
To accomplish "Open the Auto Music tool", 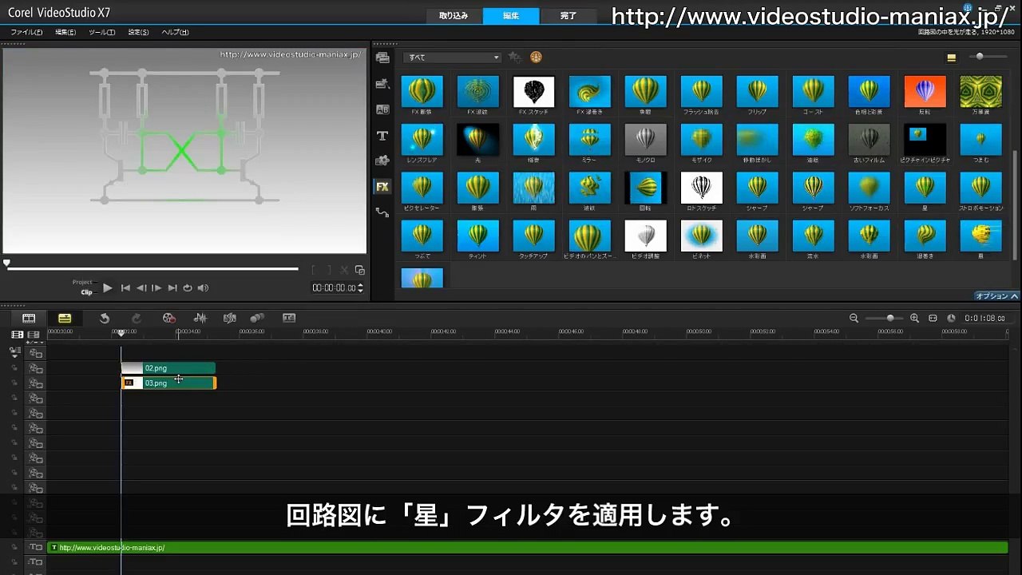I will coord(230,318).
